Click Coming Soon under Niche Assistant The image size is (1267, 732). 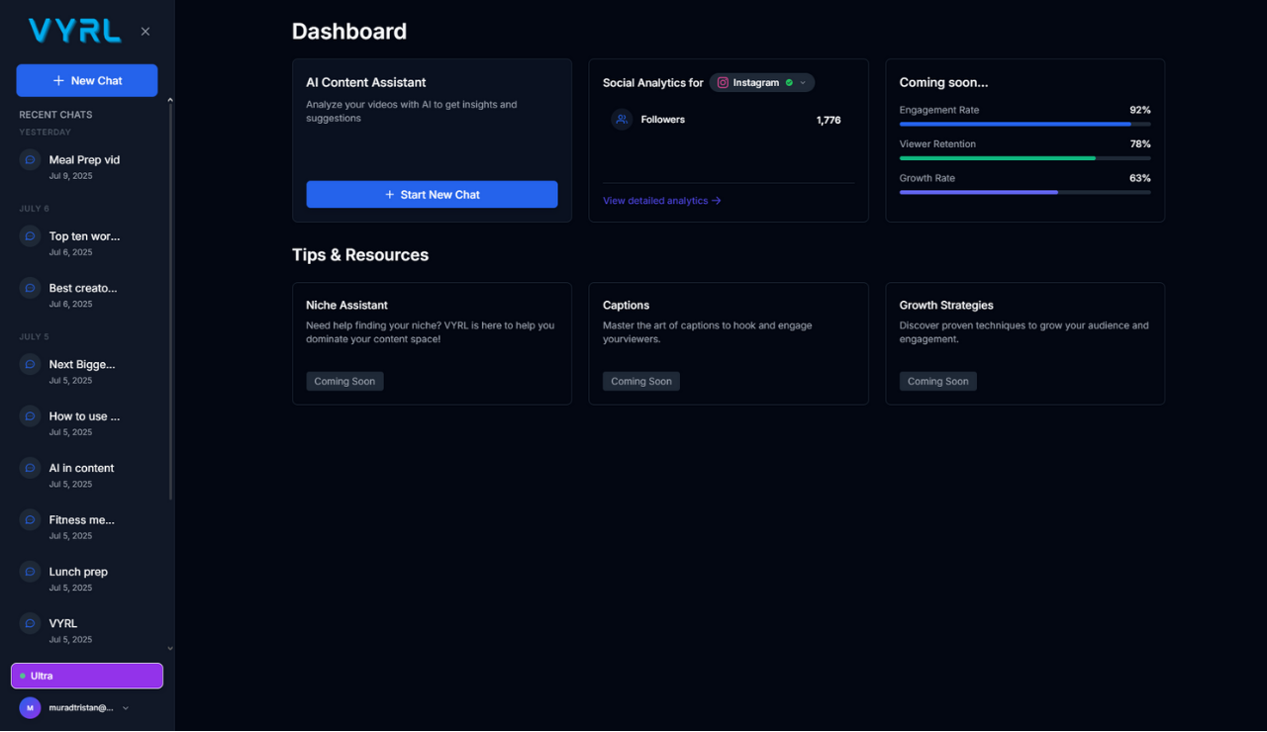point(344,381)
